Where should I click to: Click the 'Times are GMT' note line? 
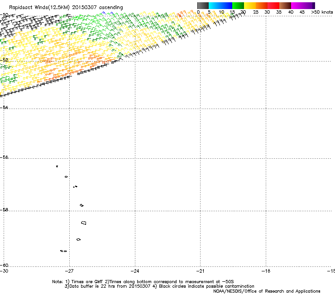click(143, 282)
